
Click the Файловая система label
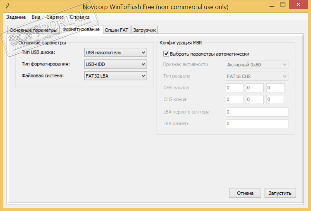coord(43,76)
